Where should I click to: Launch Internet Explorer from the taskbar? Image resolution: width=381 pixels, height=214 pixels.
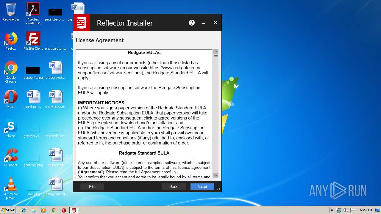(x=24, y=210)
